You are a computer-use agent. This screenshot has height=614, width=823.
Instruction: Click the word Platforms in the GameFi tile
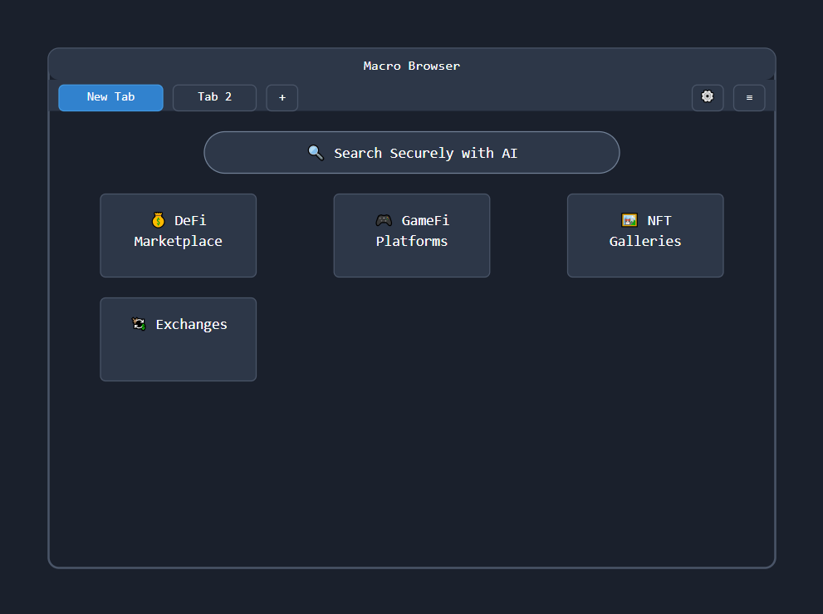411,242
